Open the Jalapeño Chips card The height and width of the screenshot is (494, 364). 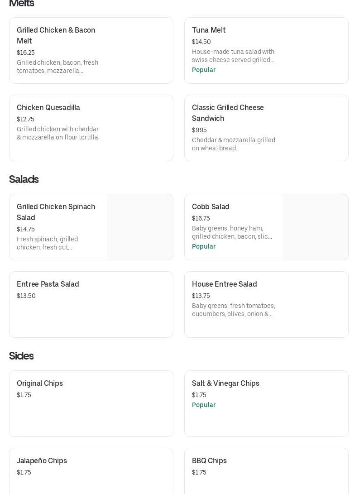pos(42,461)
